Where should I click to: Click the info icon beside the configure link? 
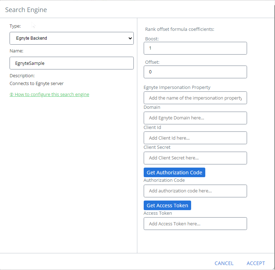click(11, 95)
